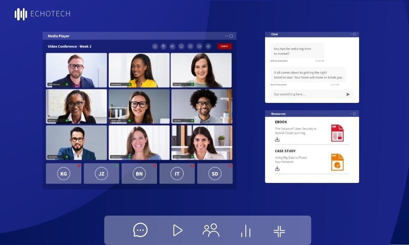Open 'The Future of Cyber Security' ebook title
This screenshot has width=409, height=245.
click(x=296, y=131)
